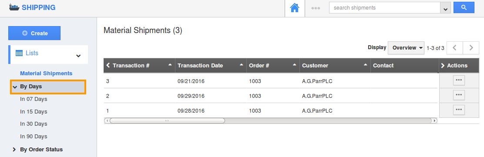The height and width of the screenshot is (157, 484).
Task: Open Material Shipments list link
Action: point(46,73)
